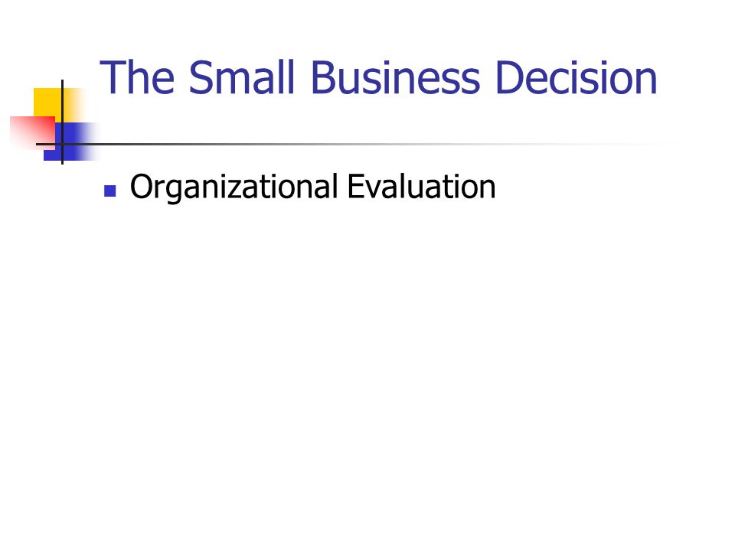Click the empty white area below the bullet
This screenshot has width=735, height=551.
click(x=367, y=366)
